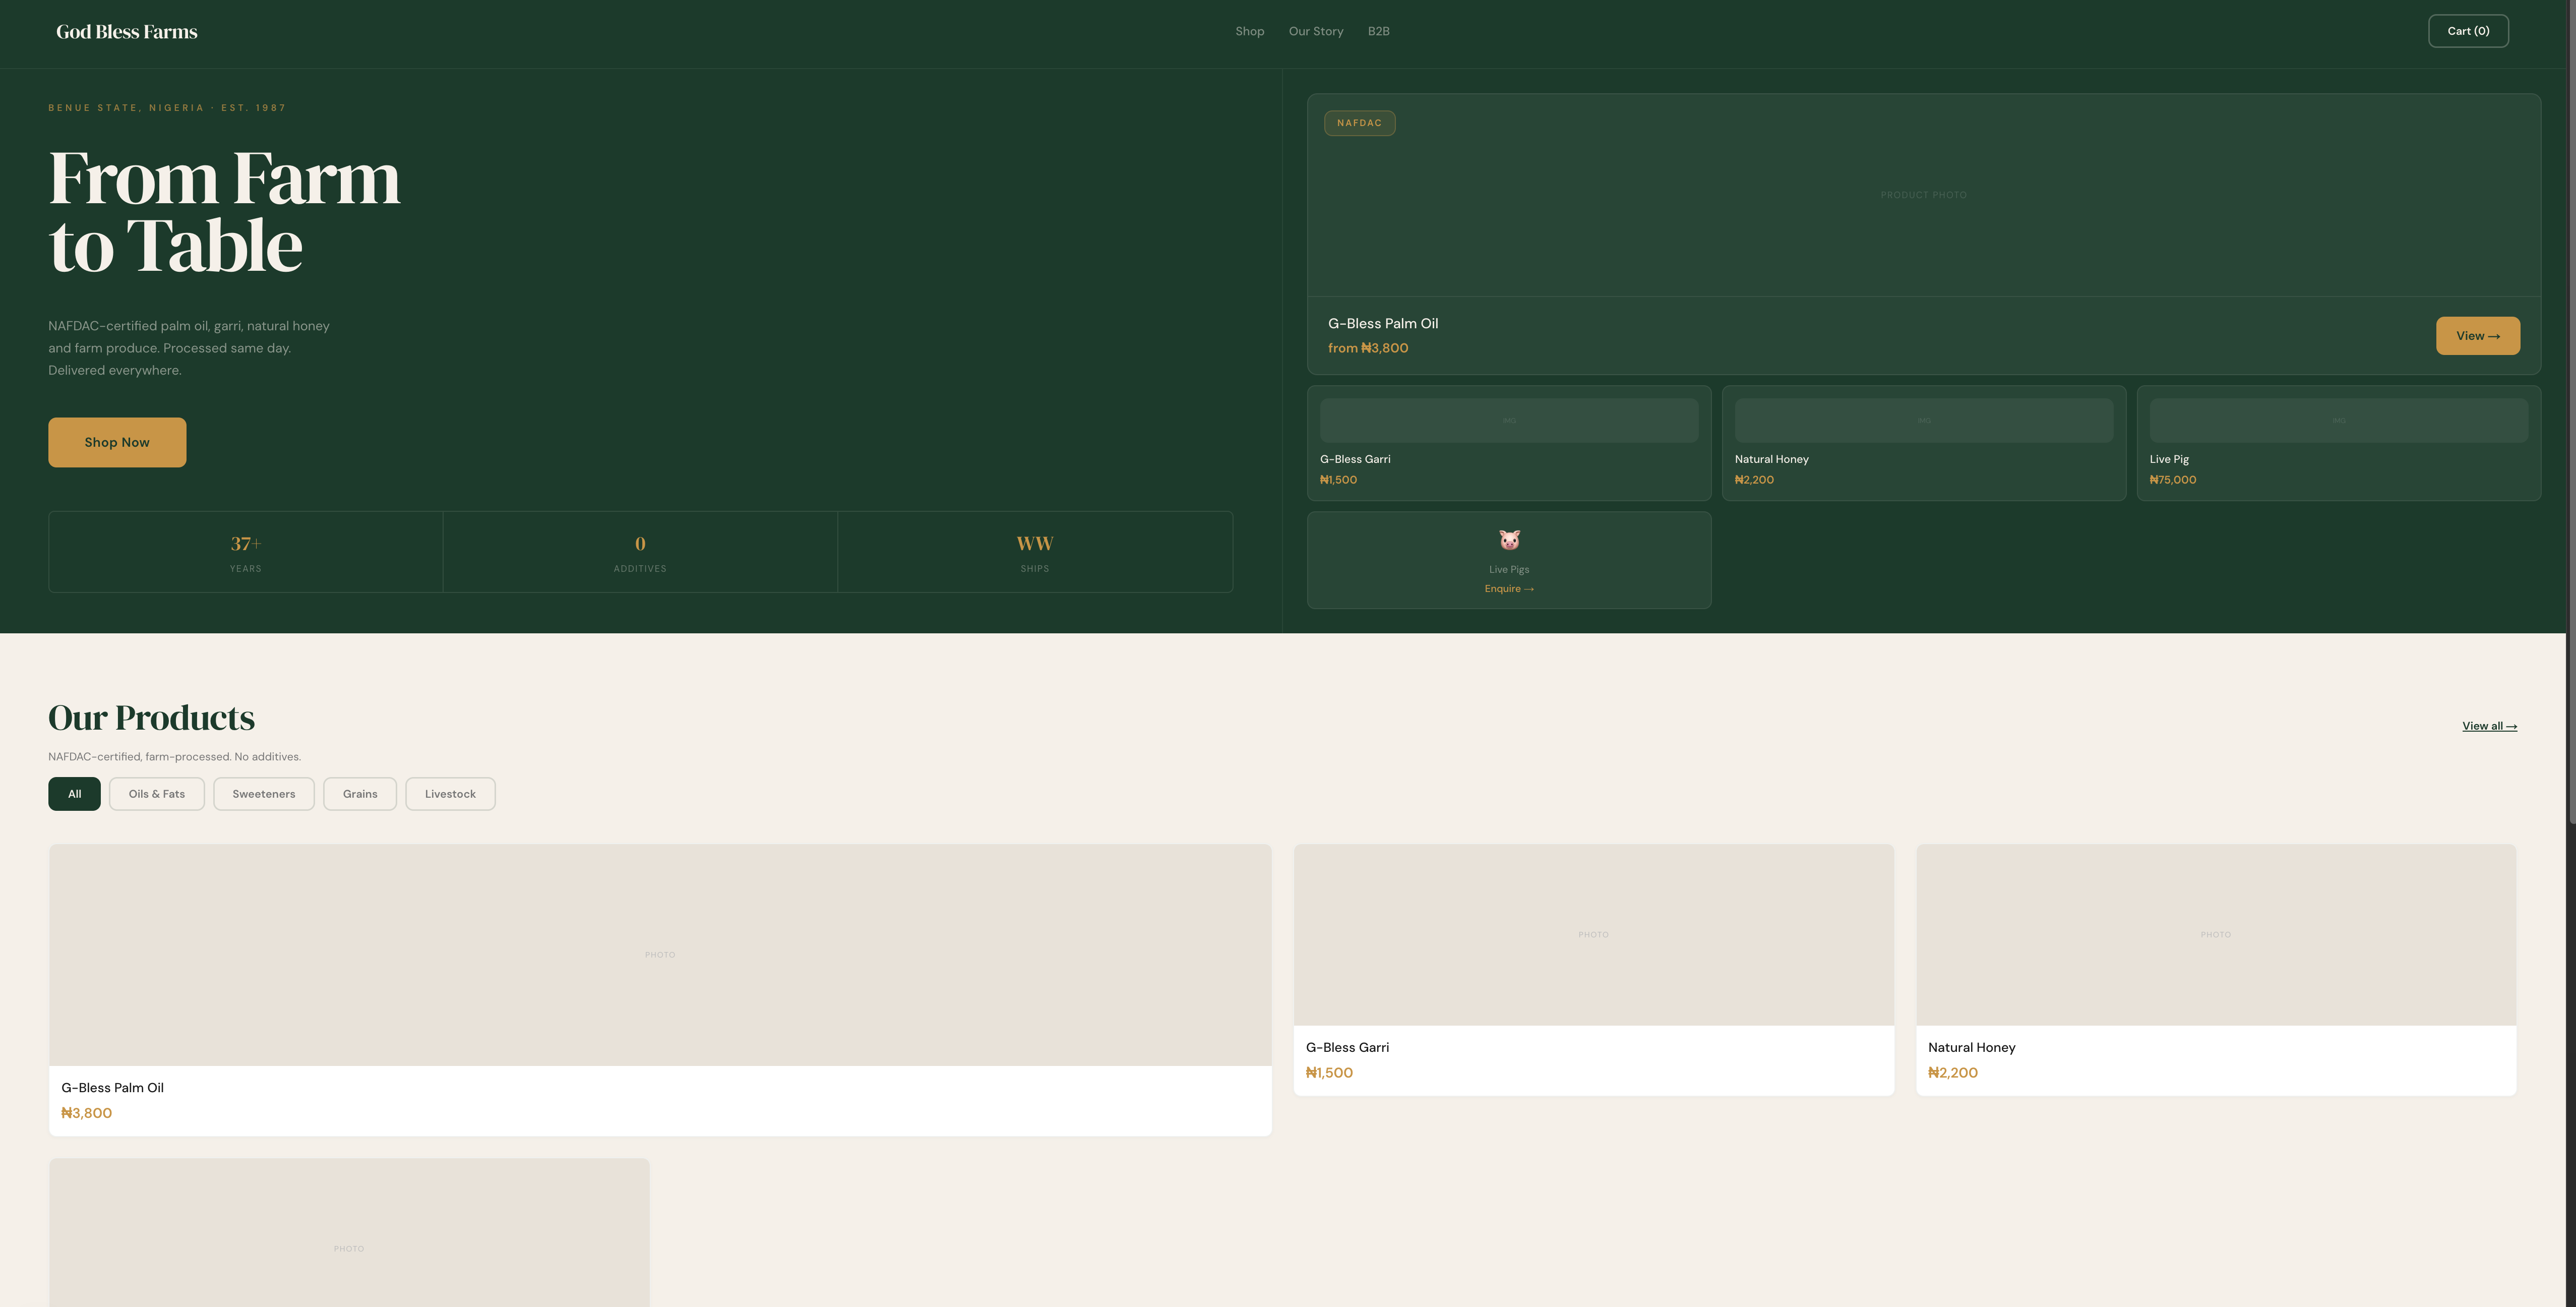Follow the View all products link
Screen dimensions: 2576x1307
[x=2489, y=726]
